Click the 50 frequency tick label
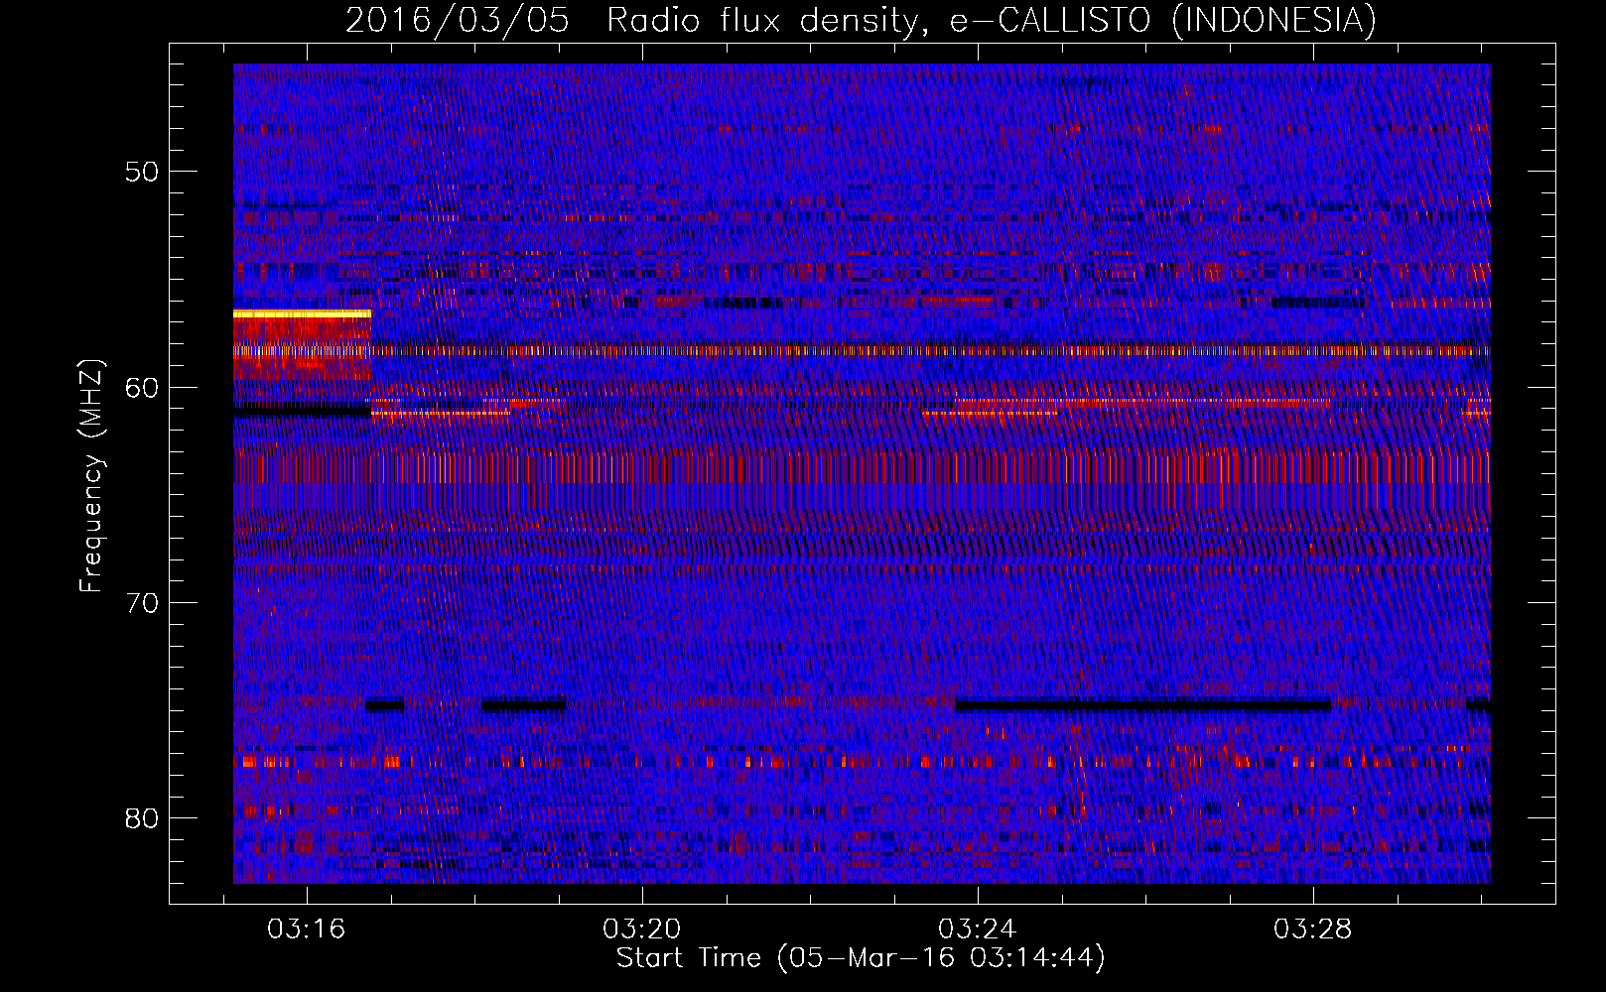The height and width of the screenshot is (992, 1606). (142, 172)
